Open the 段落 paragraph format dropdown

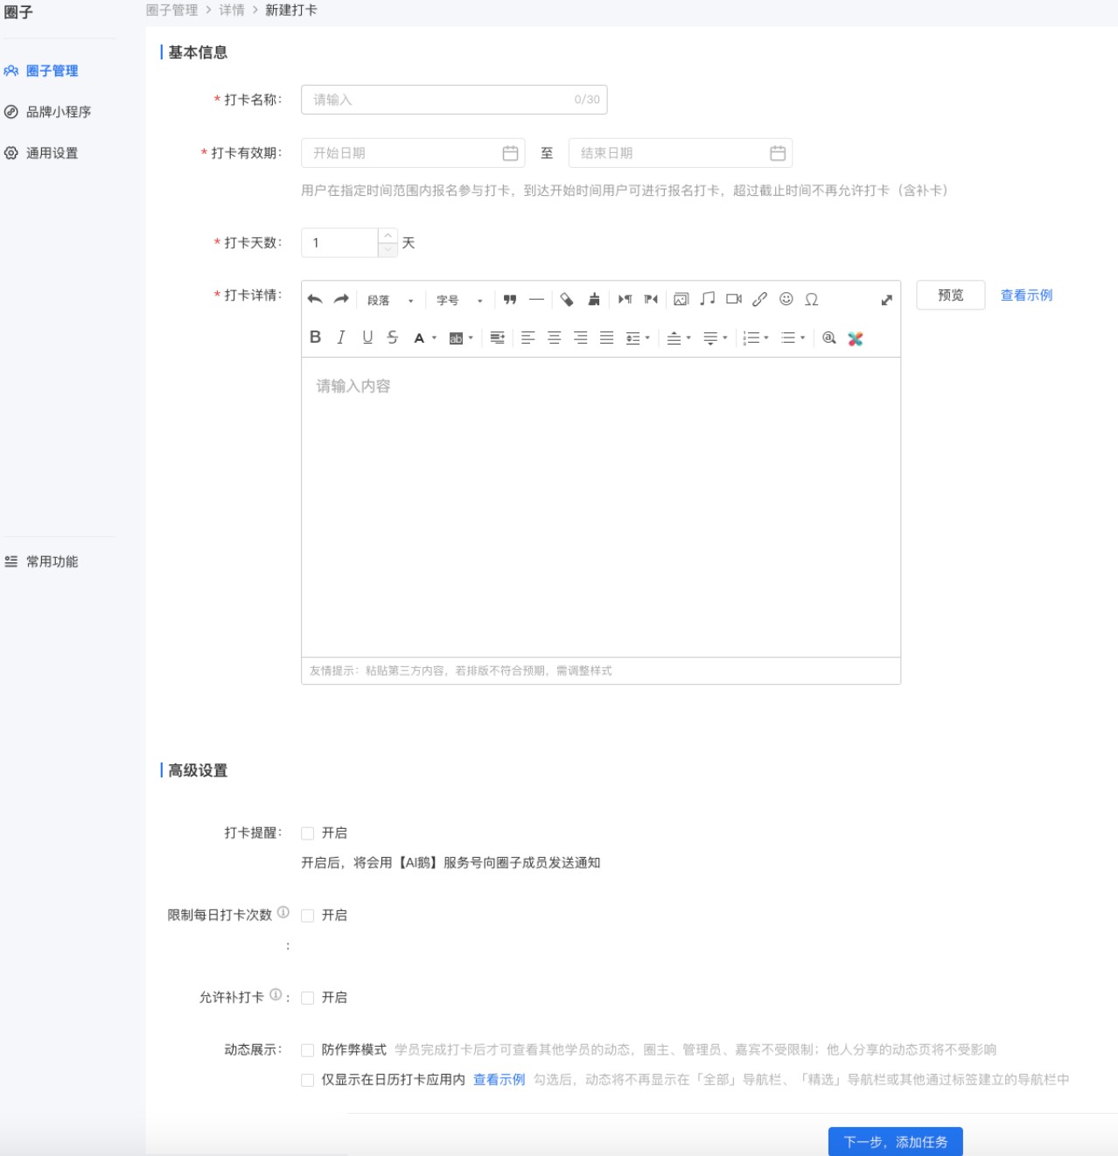point(390,300)
